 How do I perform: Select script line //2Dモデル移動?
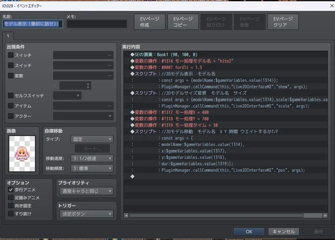(226, 132)
